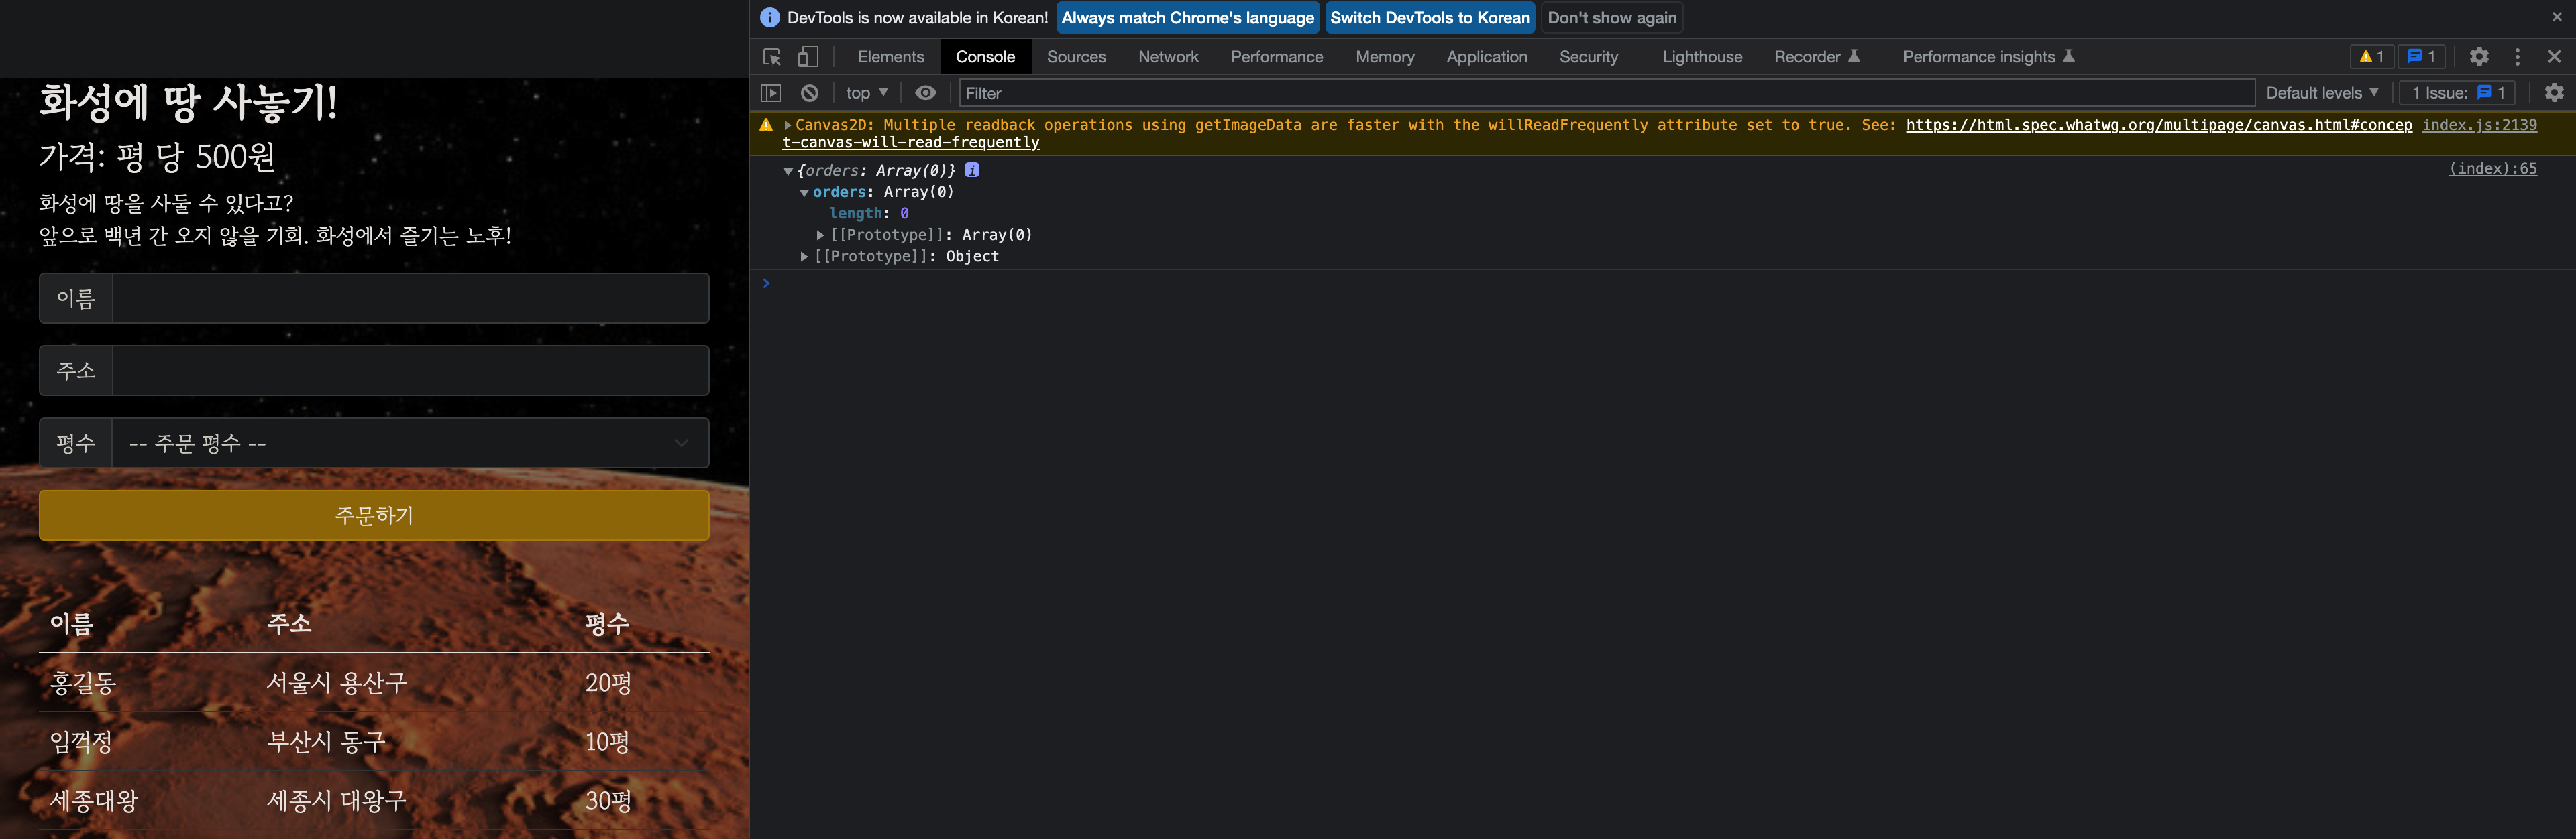Image resolution: width=2576 pixels, height=839 pixels.
Task: Collapse the {orders: Array(0)} object
Action: point(788,171)
